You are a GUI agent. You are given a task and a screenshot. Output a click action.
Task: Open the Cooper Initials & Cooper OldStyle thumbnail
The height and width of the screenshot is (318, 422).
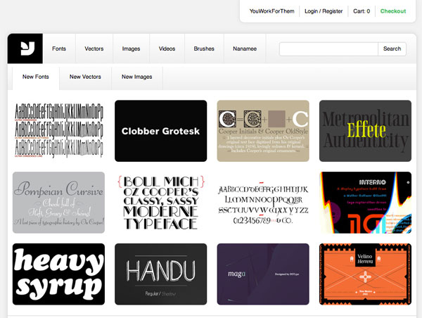tap(263, 131)
